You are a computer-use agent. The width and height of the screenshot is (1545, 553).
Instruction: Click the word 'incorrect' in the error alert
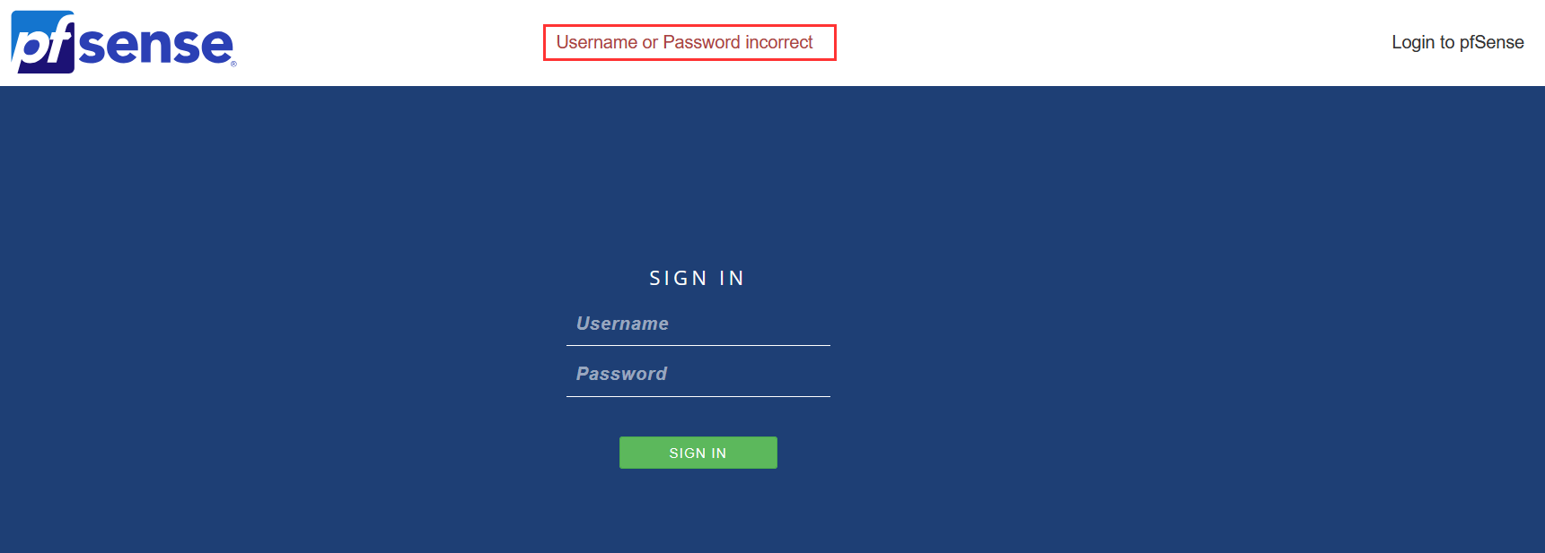point(778,42)
